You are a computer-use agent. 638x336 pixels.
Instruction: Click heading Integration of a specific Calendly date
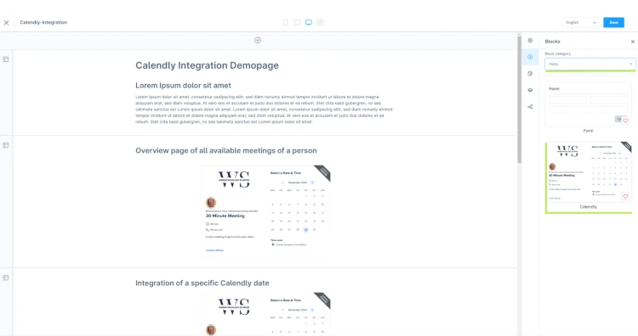[202, 283]
